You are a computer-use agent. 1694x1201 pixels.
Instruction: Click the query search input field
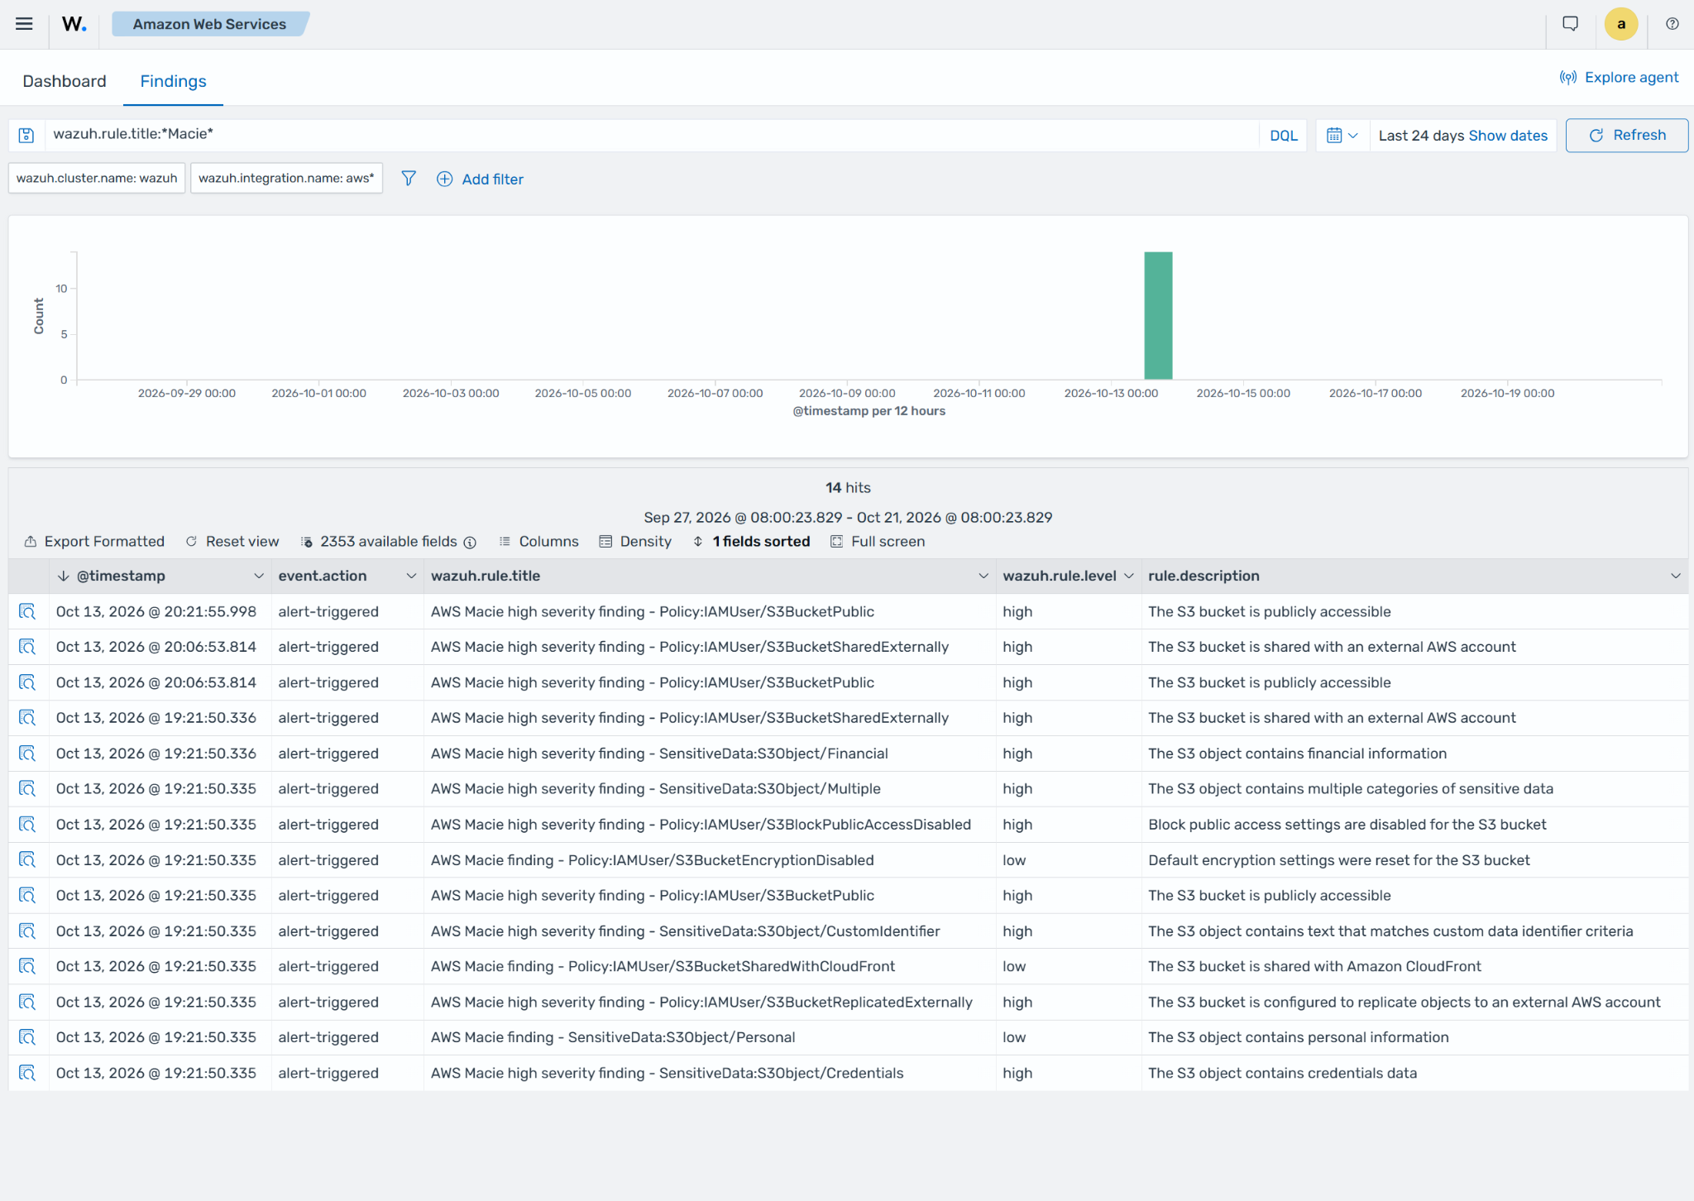[652, 135]
